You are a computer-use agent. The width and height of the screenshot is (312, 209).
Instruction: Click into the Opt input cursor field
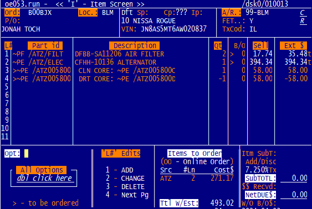(x=26, y=153)
